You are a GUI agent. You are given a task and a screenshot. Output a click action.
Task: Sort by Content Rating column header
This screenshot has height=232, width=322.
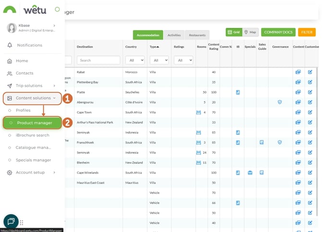213,47
